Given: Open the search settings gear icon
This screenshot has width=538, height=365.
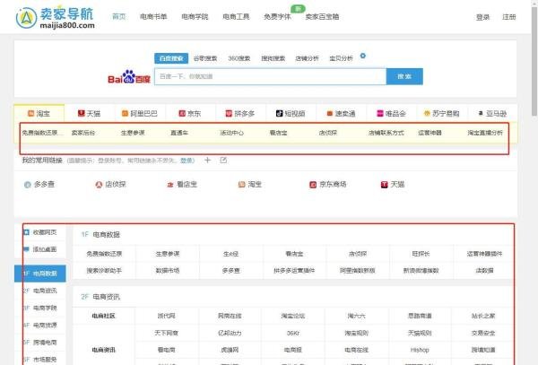Looking at the screenshot, I should coord(362,56).
